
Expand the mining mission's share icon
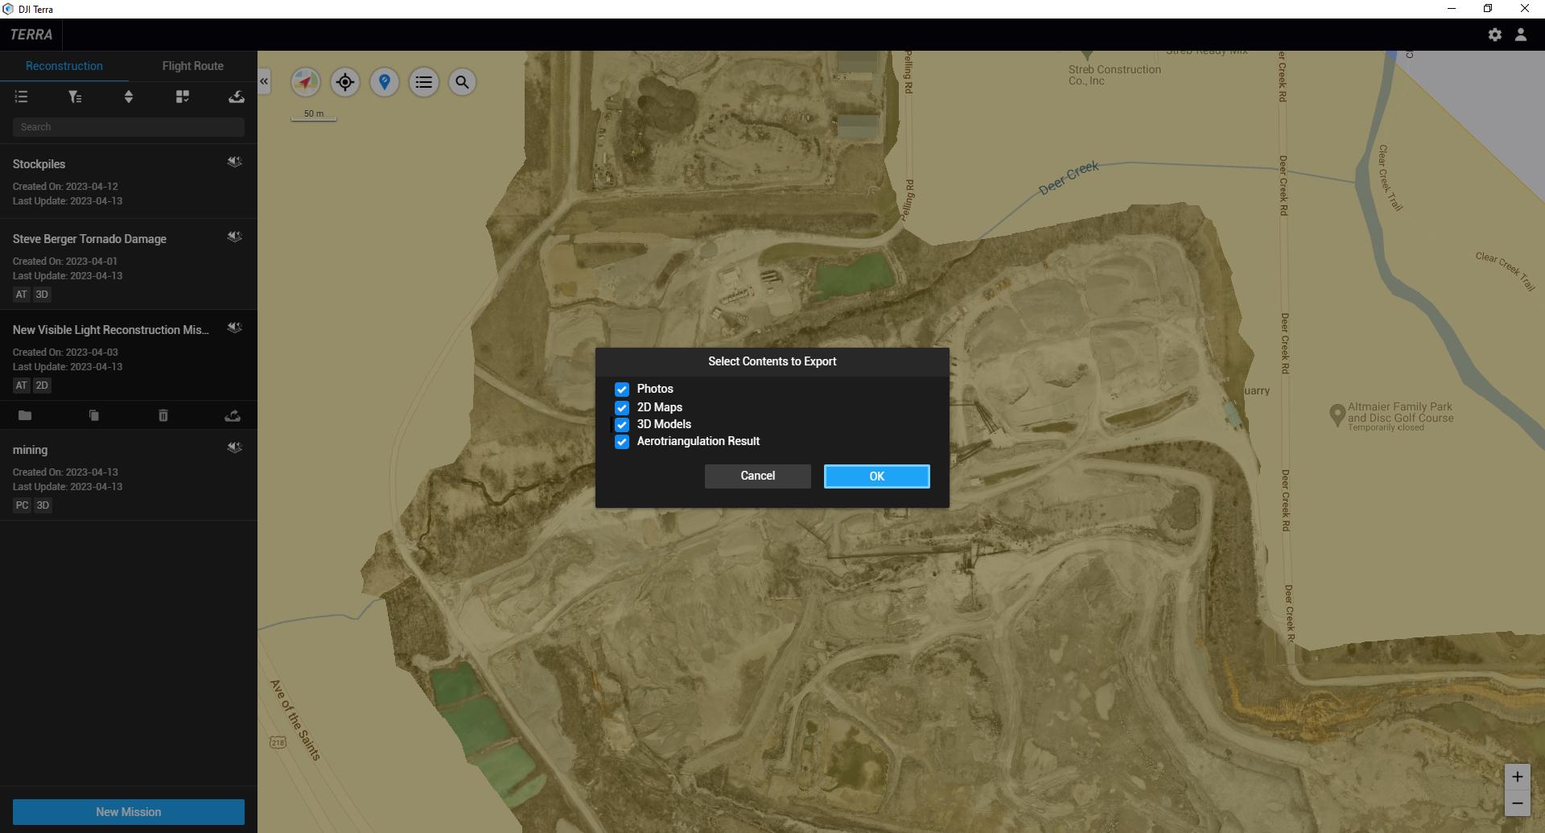pyautogui.click(x=233, y=447)
